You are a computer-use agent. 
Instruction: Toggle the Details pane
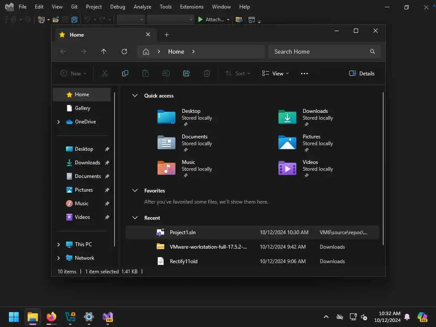362,73
